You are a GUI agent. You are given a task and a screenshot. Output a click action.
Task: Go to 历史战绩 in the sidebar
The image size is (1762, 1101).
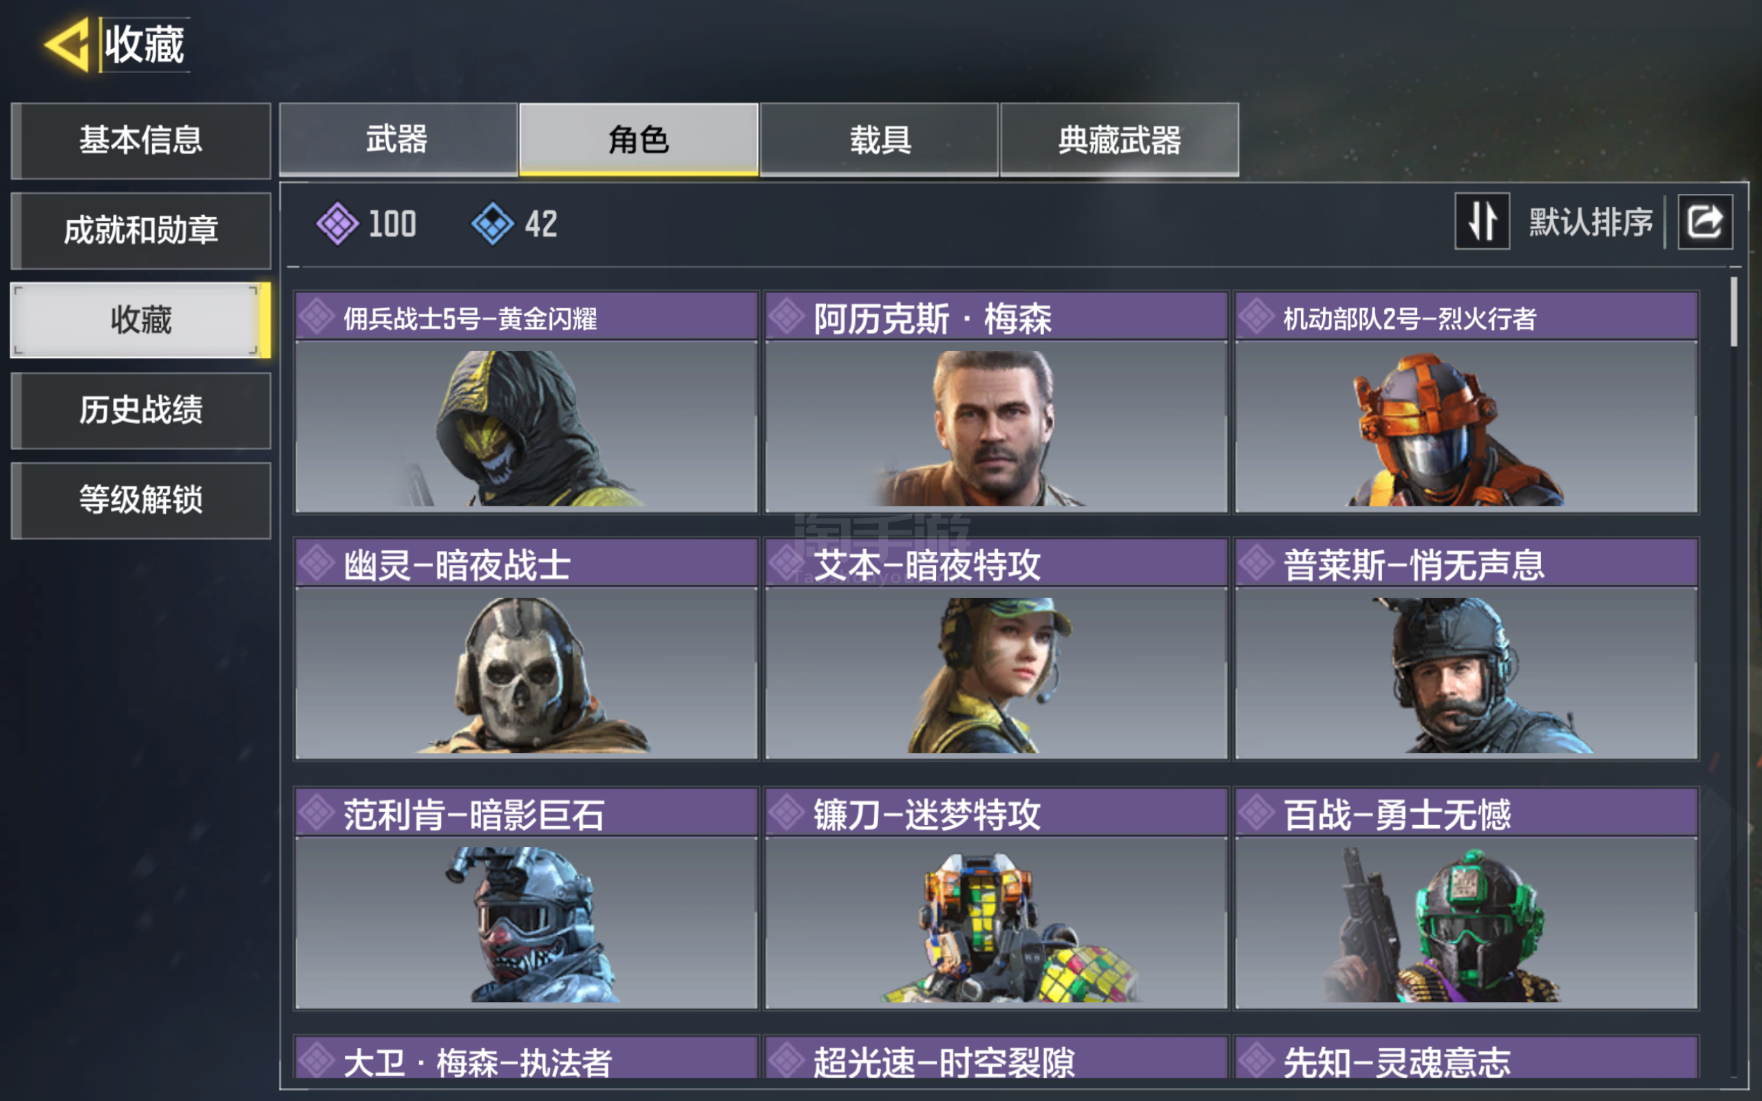[x=141, y=410]
